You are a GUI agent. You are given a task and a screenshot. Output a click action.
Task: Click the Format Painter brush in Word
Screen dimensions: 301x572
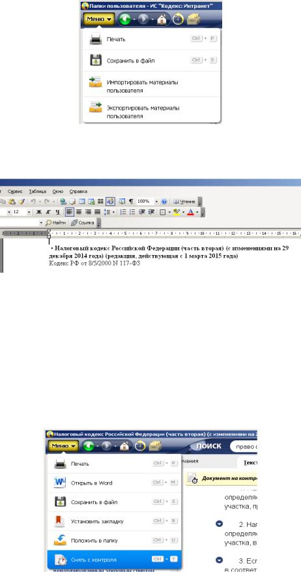pos(22,202)
